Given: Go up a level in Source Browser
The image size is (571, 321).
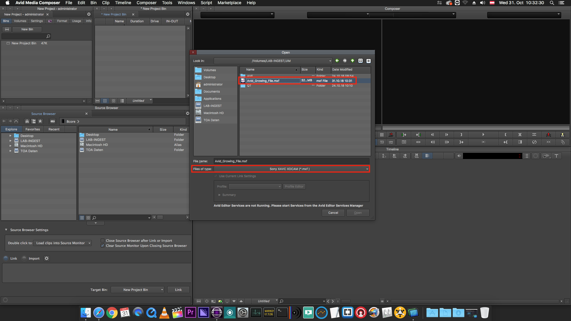Looking at the screenshot, I should click(x=16, y=121).
